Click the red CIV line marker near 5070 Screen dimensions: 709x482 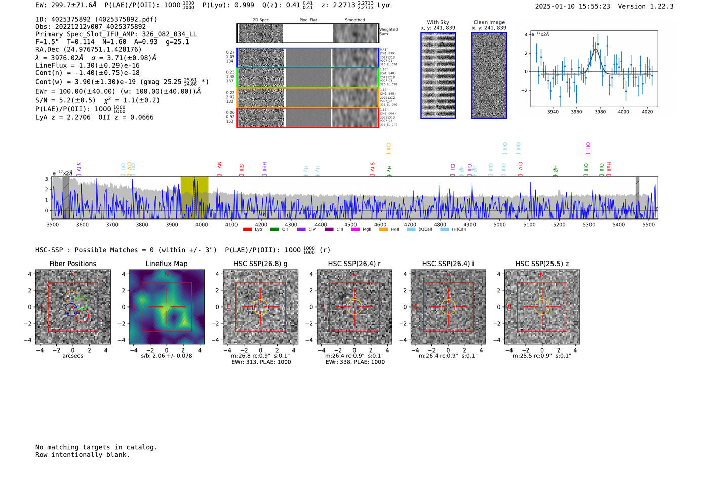point(520,168)
